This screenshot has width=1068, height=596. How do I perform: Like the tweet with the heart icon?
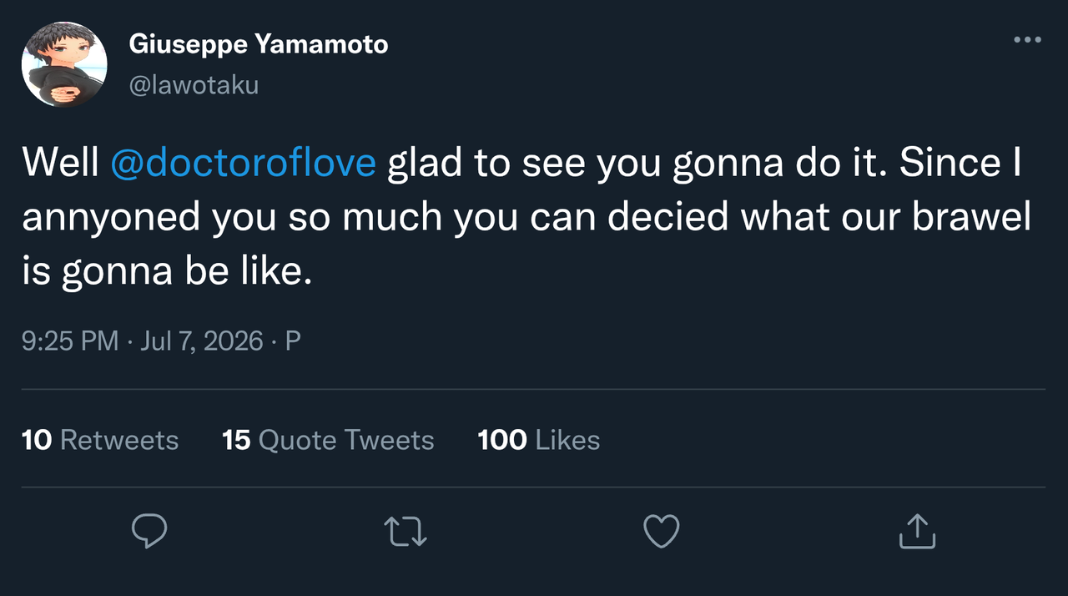662,531
